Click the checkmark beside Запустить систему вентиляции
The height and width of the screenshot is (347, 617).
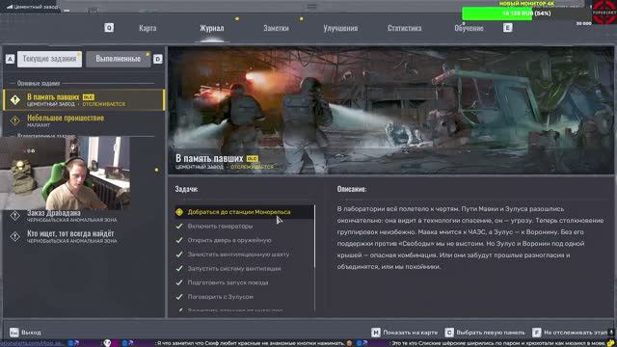(x=179, y=269)
